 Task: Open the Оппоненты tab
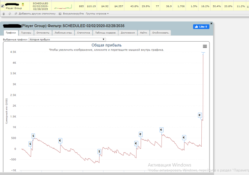pos(43,33)
